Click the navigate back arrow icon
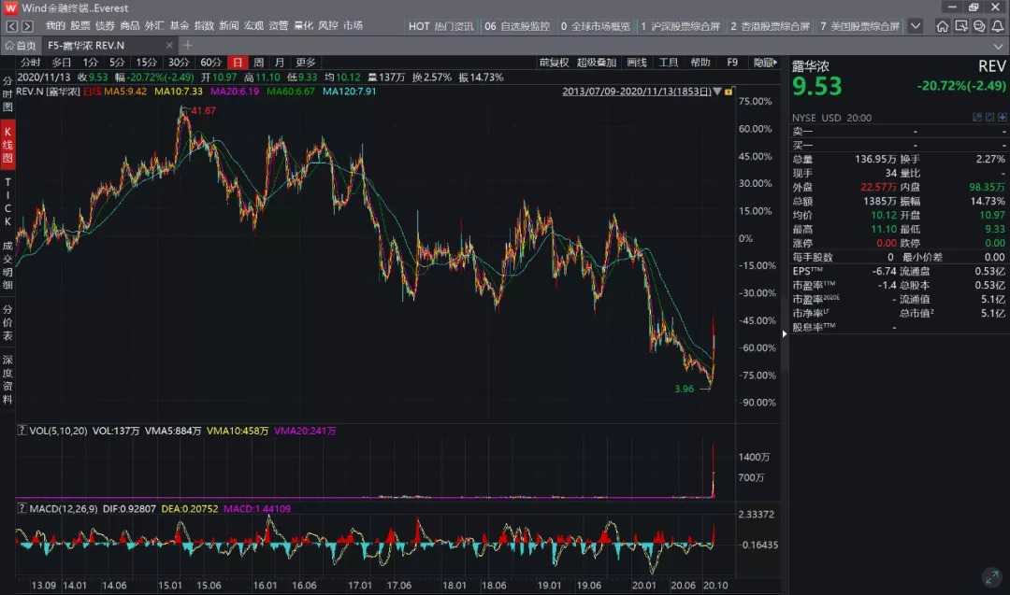Screen dimensions: 1010x595 coord(10,26)
